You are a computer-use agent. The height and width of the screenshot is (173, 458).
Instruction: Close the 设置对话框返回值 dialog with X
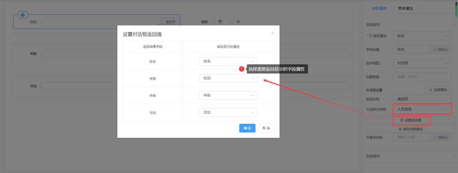pos(273,34)
